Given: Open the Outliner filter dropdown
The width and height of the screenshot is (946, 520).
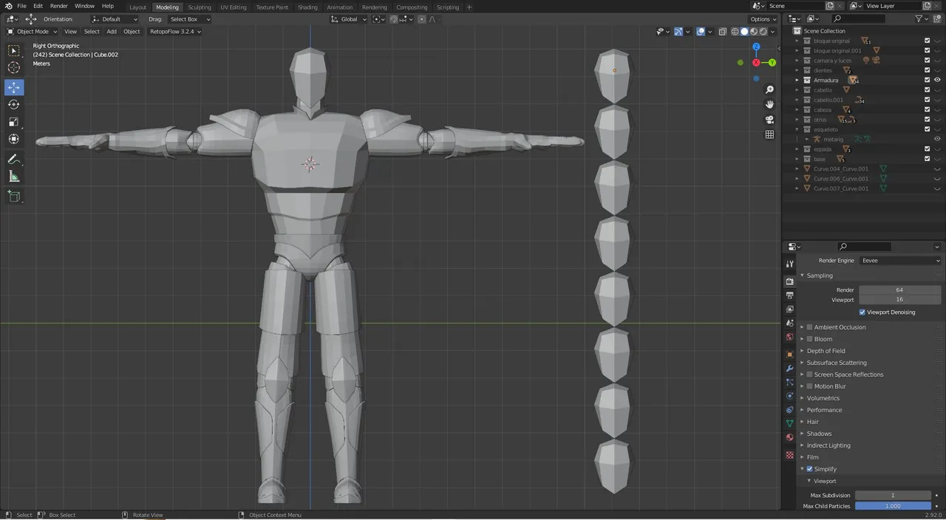Looking at the screenshot, I should [x=922, y=18].
